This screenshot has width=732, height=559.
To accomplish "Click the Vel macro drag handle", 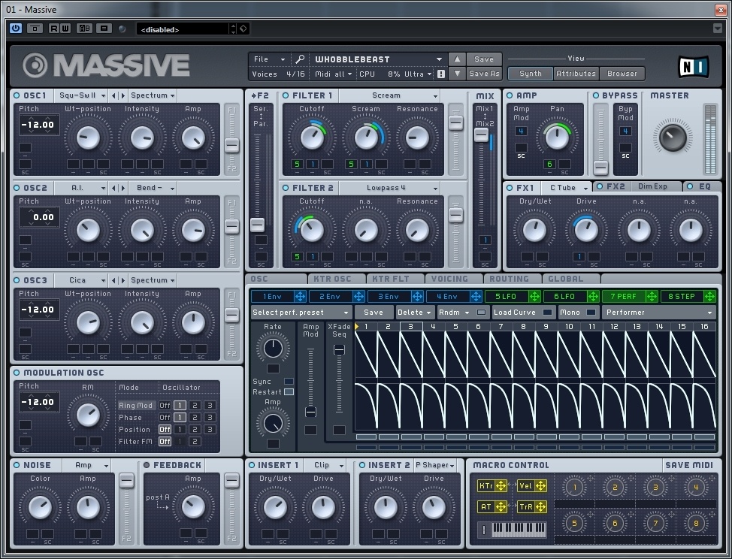I will 540,485.
